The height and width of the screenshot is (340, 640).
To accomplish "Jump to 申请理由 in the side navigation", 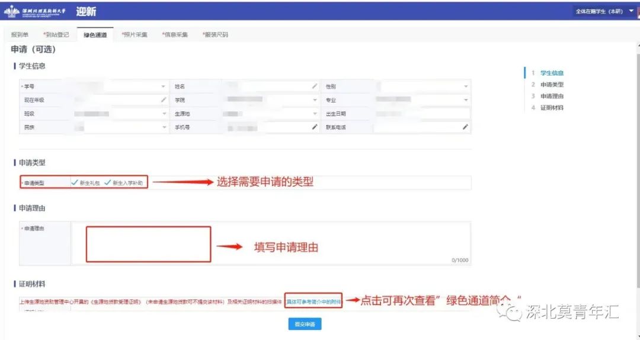I will coord(552,97).
